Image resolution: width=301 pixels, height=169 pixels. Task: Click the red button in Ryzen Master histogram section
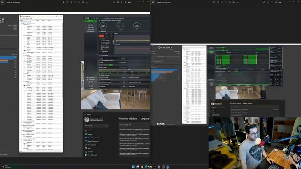pos(102,36)
